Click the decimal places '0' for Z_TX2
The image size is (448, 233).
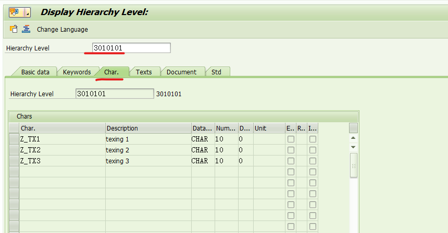pos(246,150)
